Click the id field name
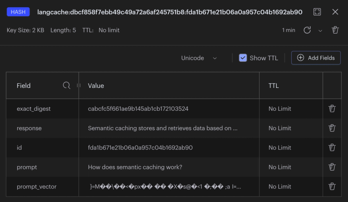This screenshot has width=348, height=202. coord(19,148)
